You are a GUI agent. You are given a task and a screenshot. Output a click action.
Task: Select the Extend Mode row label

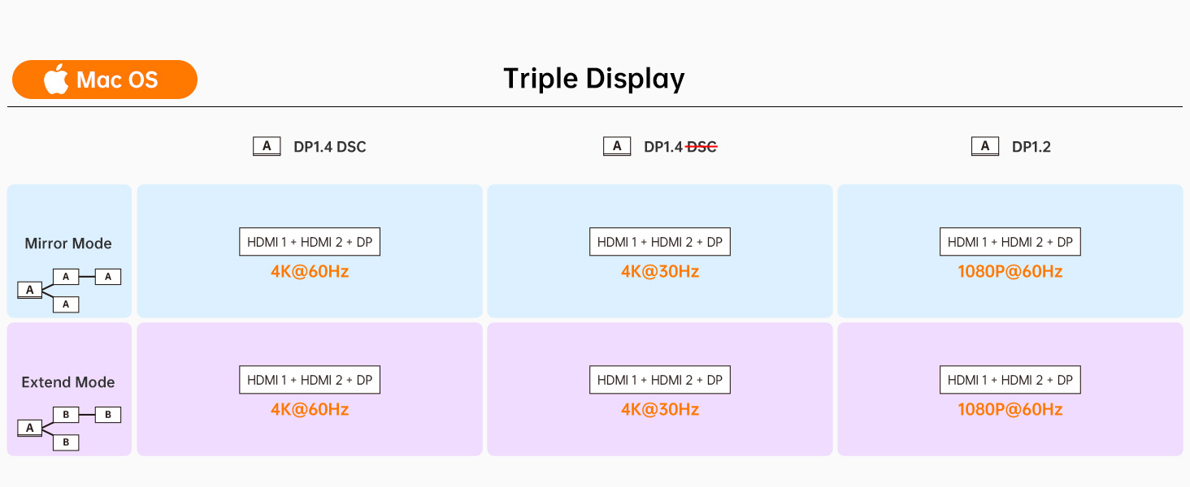[68, 382]
